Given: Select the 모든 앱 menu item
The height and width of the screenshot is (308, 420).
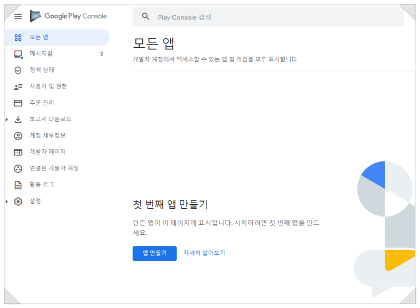Looking at the screenshot, I should [57, 37].
